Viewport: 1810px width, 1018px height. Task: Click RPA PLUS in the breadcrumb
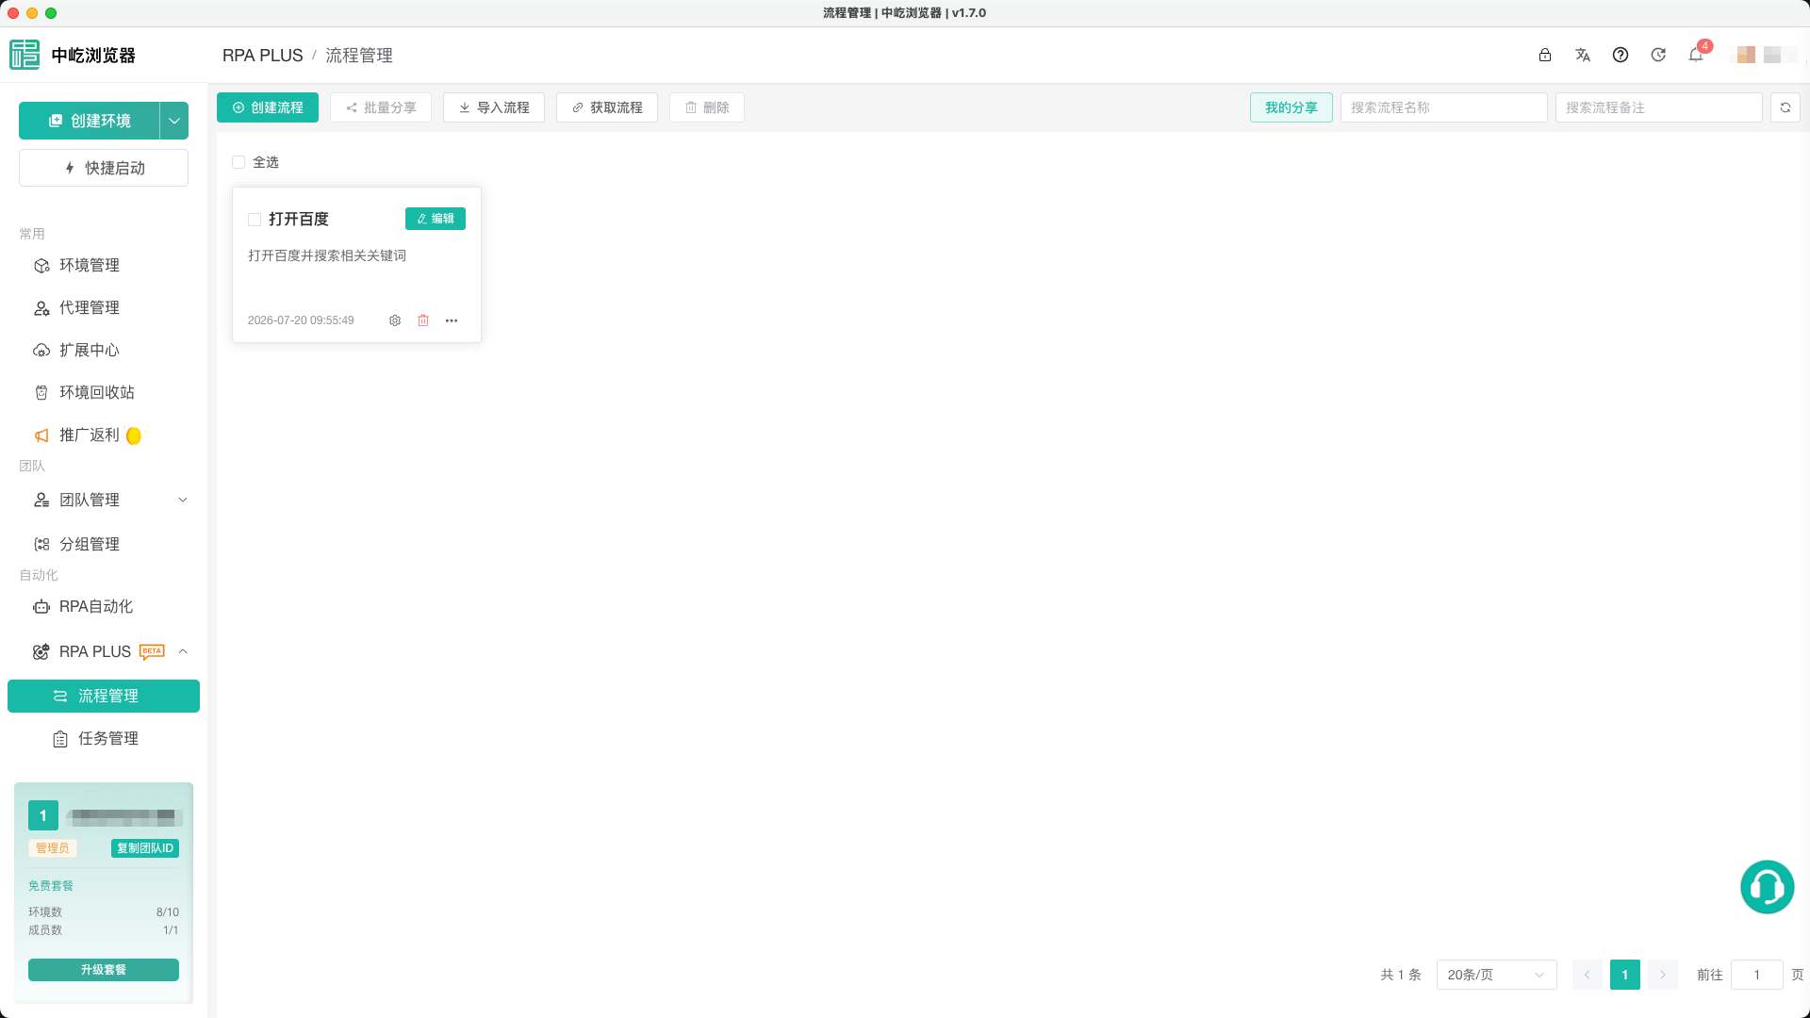[263, 56]
